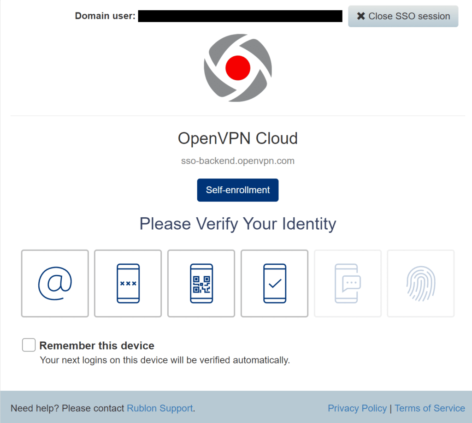Click the greyed-out fingerprint authentication icon
This screenshot has width=472, height=423.
tap(420, 283)
